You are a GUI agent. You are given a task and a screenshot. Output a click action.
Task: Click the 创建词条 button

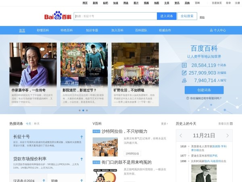[204, 90]
